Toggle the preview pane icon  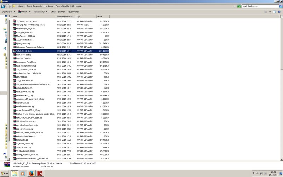[275, 12]
